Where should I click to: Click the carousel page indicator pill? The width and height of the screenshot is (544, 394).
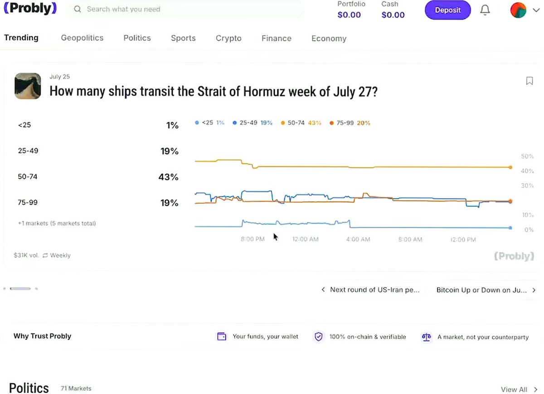20,288
